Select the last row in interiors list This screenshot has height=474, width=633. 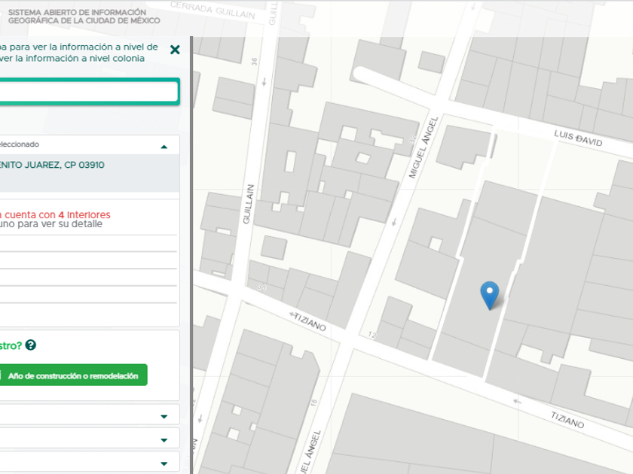point(87,314)
